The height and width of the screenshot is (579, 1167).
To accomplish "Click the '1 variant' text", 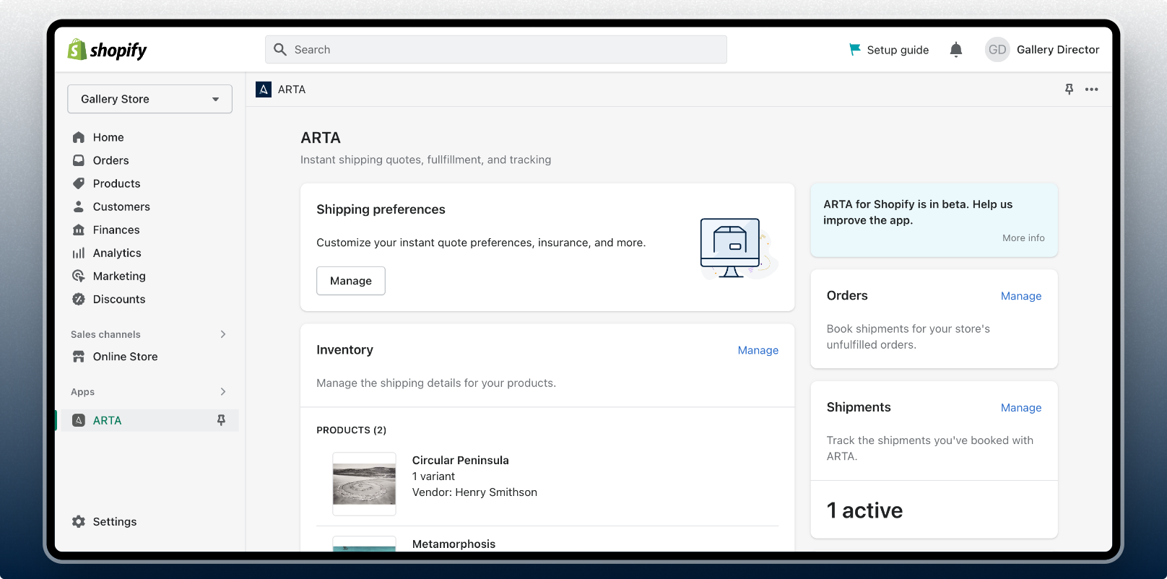I will 433,476.
